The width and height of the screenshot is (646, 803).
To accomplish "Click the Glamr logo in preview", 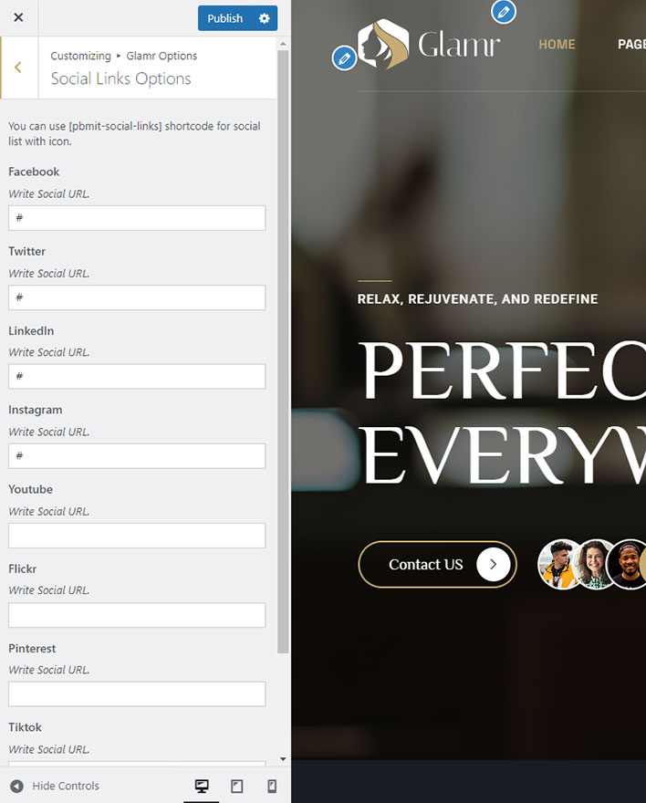I will click(429, 45).
